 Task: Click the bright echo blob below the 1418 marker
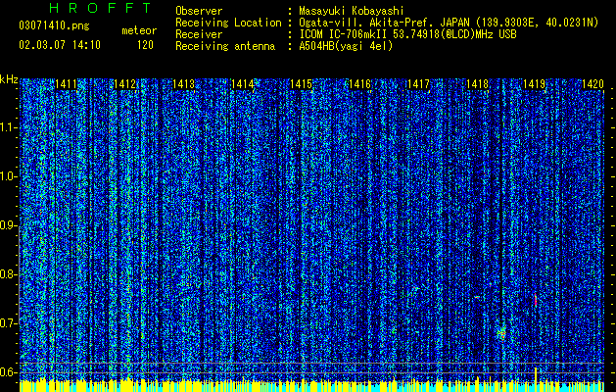[501, 334]
